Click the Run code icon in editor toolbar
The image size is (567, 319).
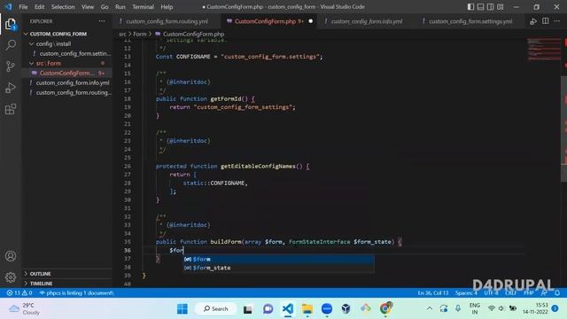click(533, 21)
